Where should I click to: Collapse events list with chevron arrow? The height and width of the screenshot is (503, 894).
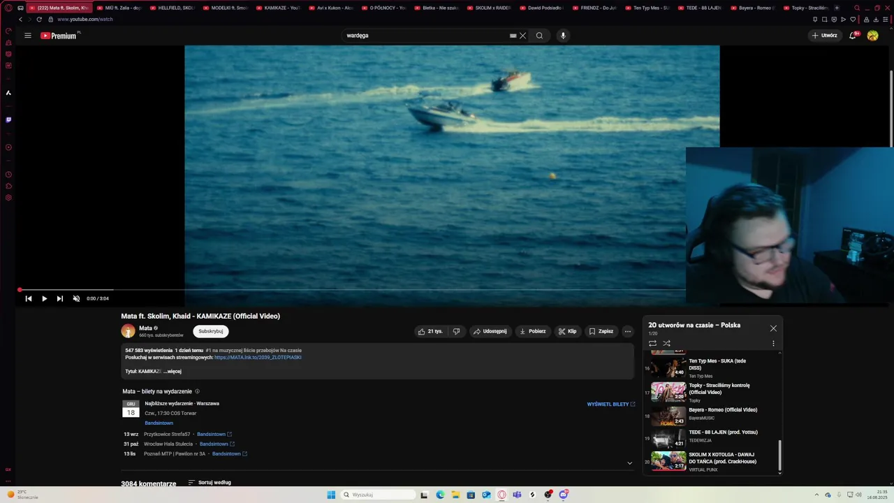pyautogui.click(x=629, y=463)
